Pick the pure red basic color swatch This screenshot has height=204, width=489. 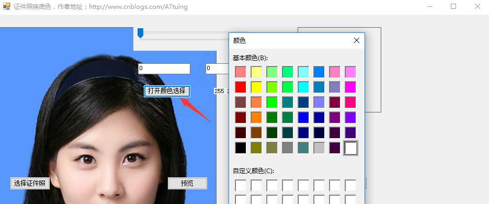click(x=241, y=87)
